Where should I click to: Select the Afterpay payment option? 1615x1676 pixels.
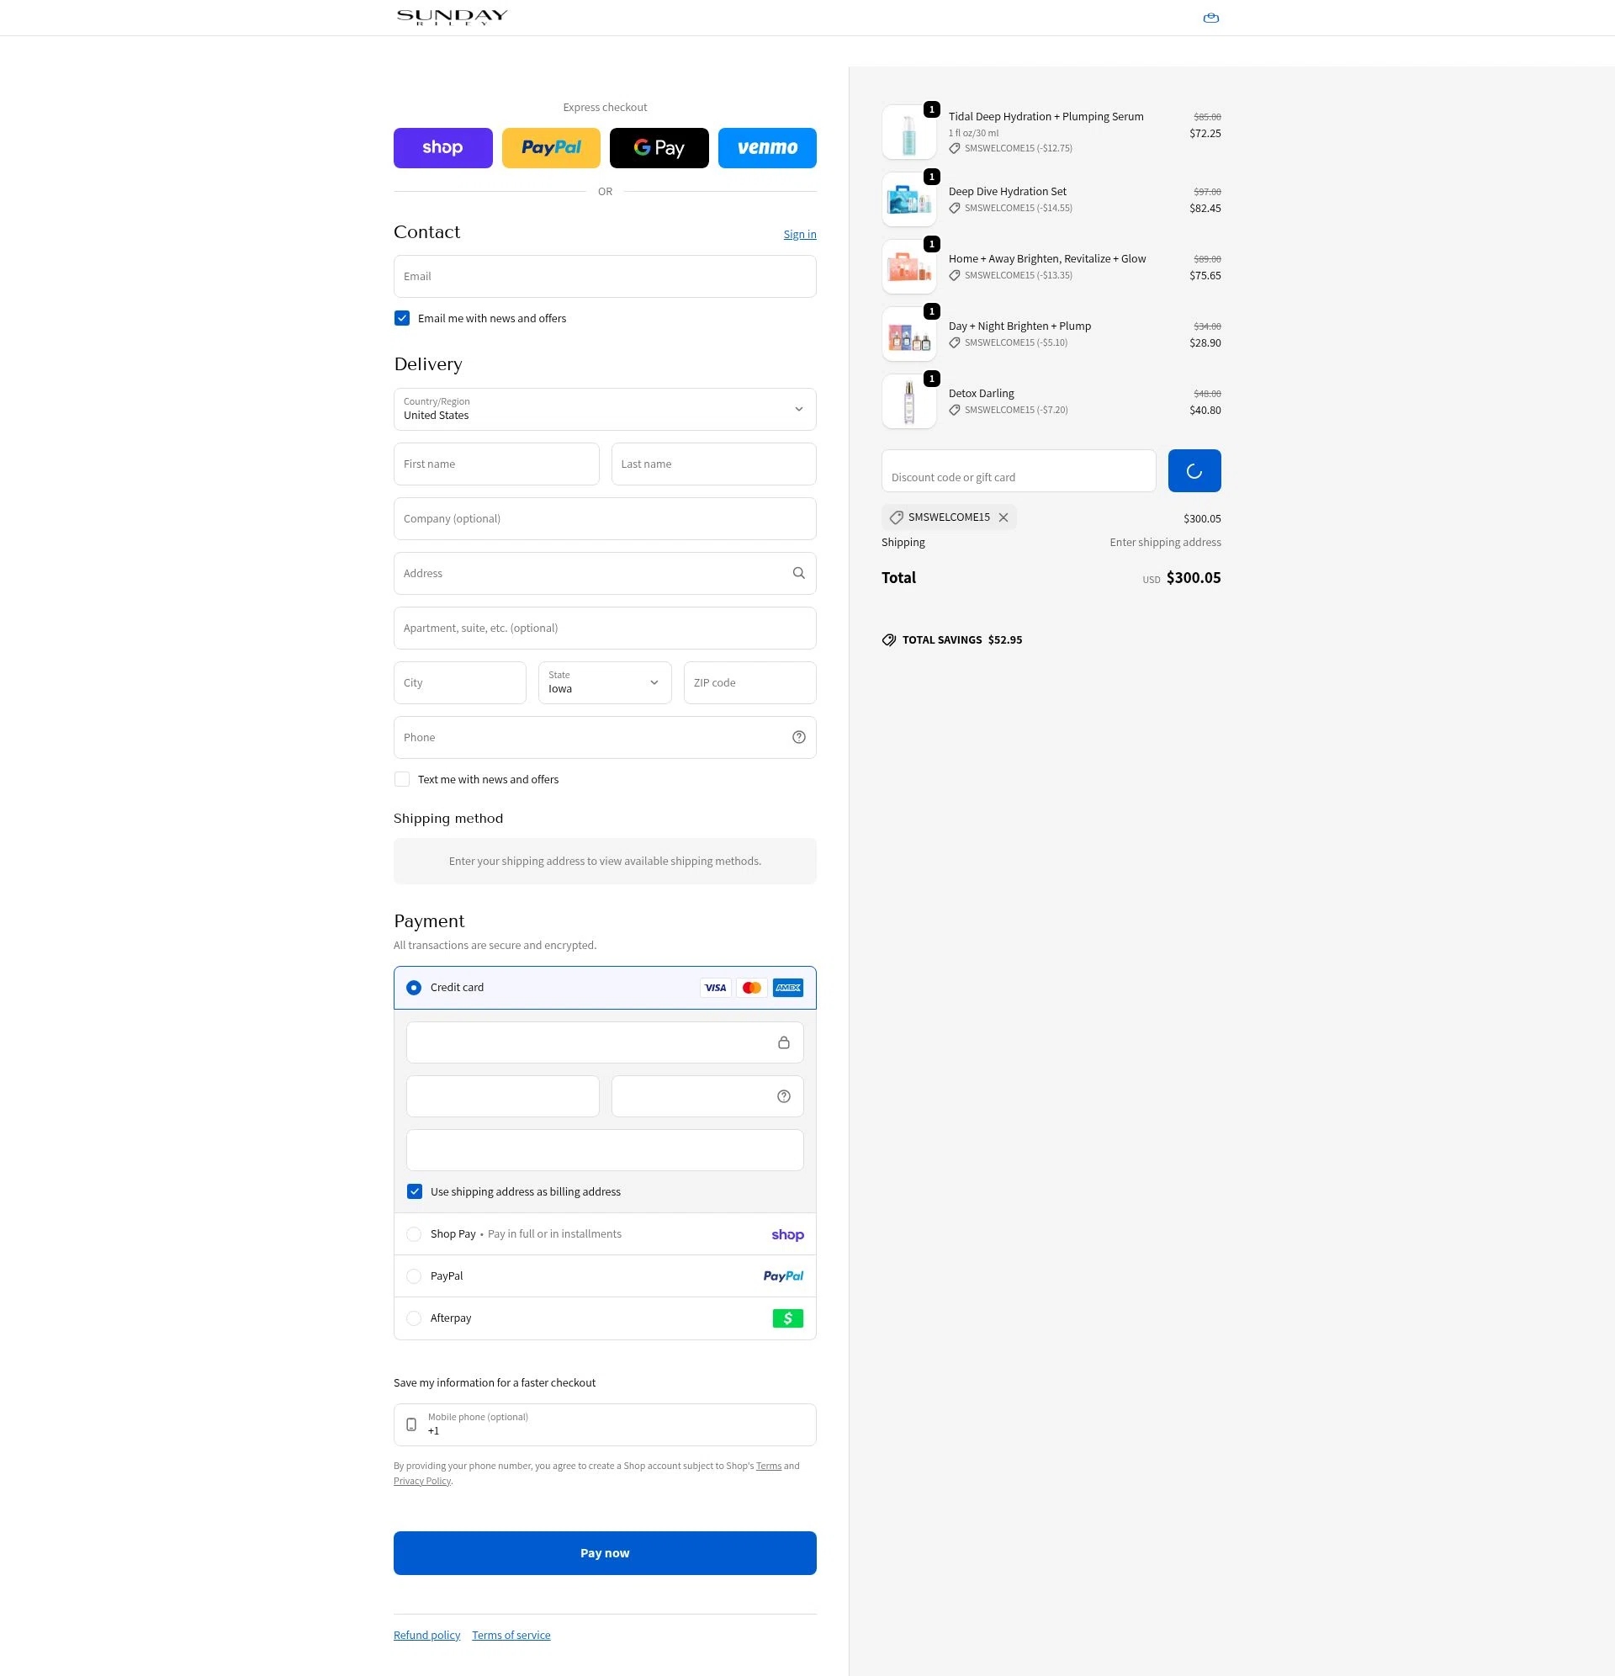pos(414,1318)
